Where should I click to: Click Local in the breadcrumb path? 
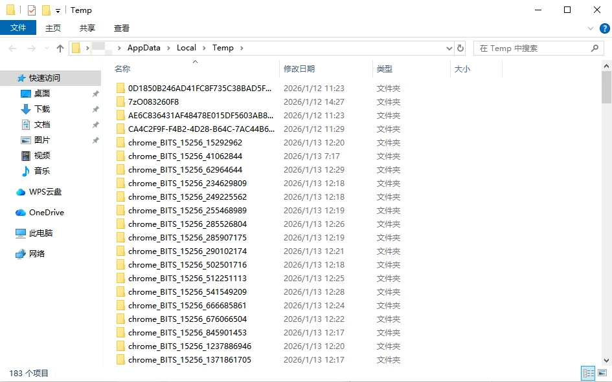186,48
